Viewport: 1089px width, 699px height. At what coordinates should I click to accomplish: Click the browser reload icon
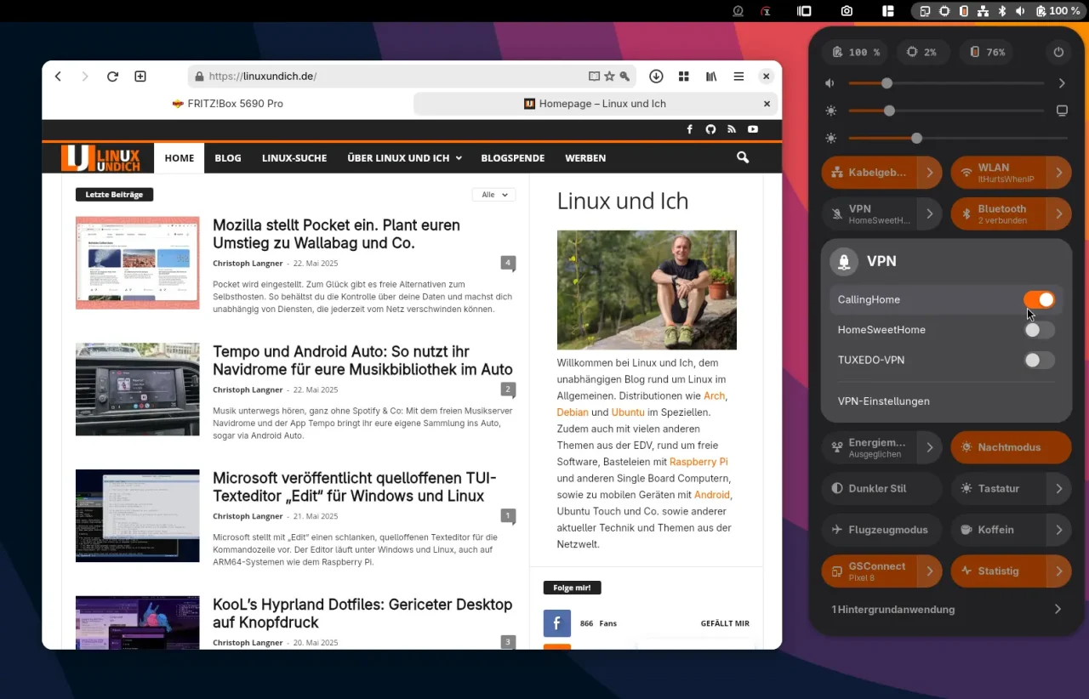112,77
